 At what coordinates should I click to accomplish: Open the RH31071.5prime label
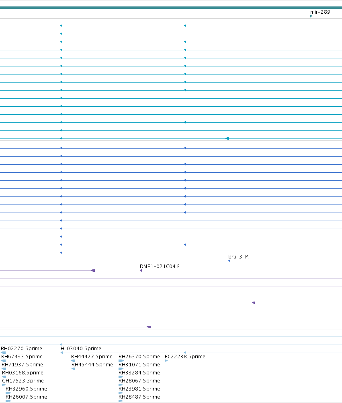[139, 365]
